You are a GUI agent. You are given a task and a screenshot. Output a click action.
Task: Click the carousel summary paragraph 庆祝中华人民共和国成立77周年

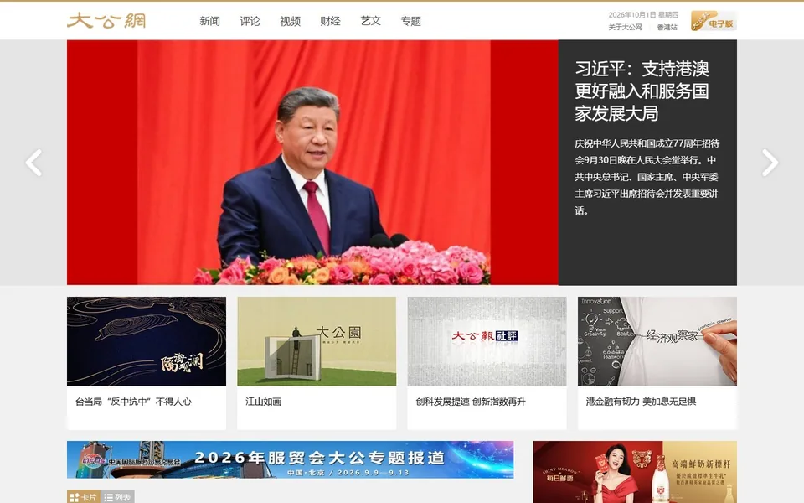647,177
